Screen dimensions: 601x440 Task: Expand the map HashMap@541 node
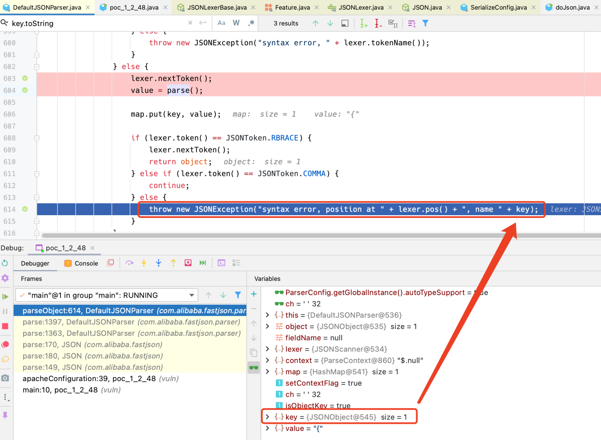pyautogui.click(x=268, y=371)
